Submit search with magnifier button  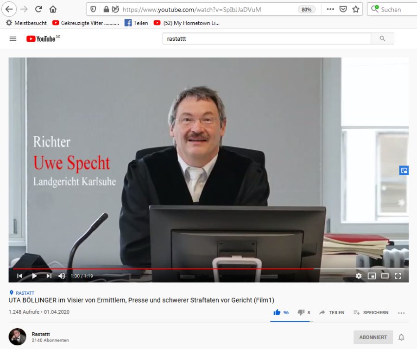pyautogui.click(x=382, y=39)
